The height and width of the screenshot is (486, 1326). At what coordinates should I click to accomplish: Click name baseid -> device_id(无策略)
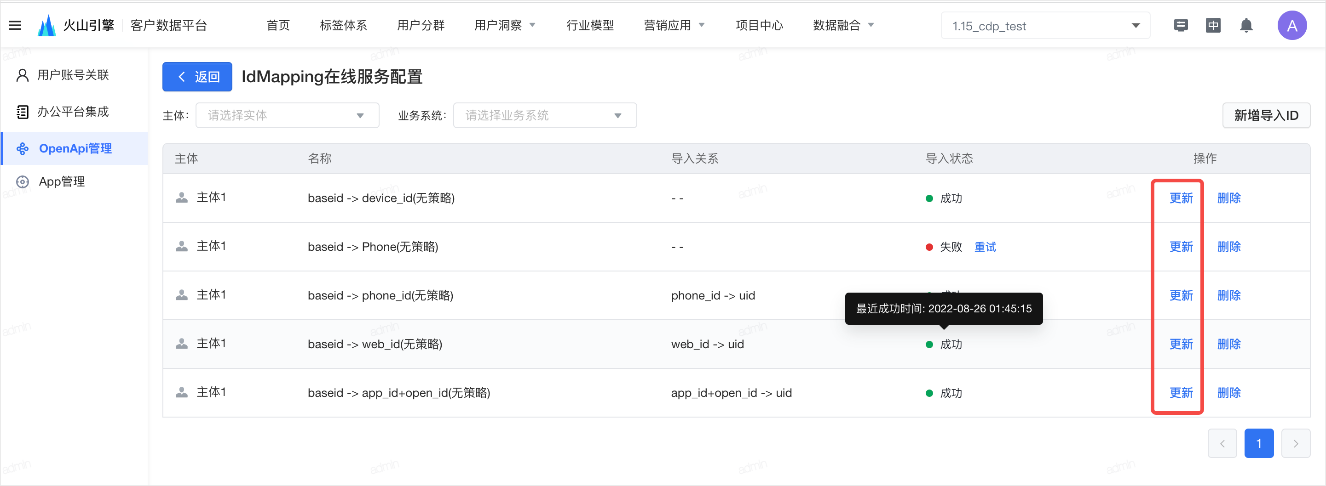pyautogui.click(x=381, y=198)
